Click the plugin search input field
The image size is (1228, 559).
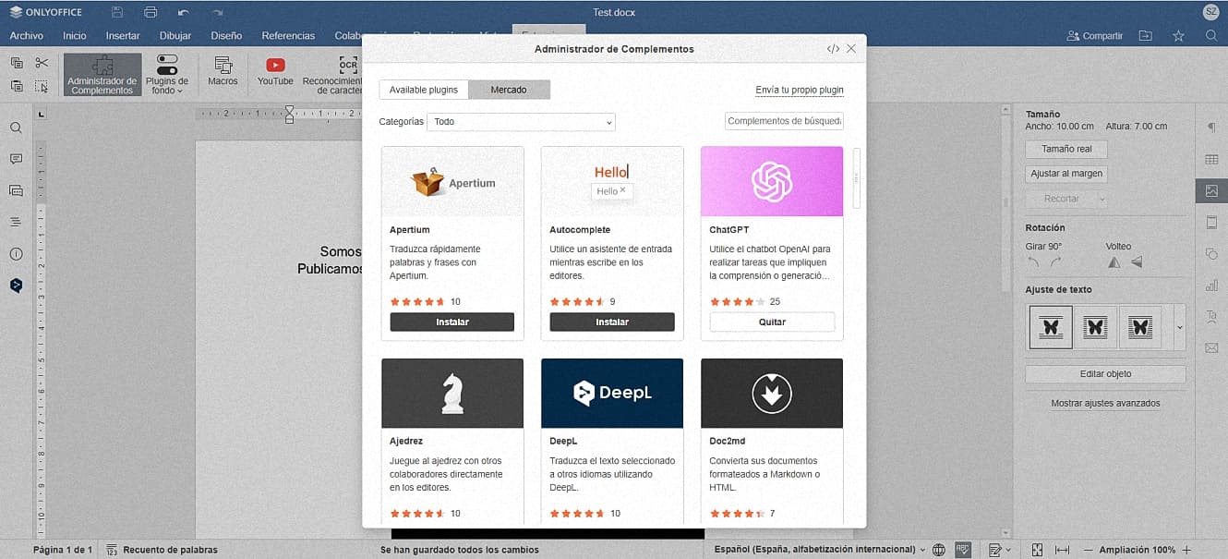(x=783, y=121)
